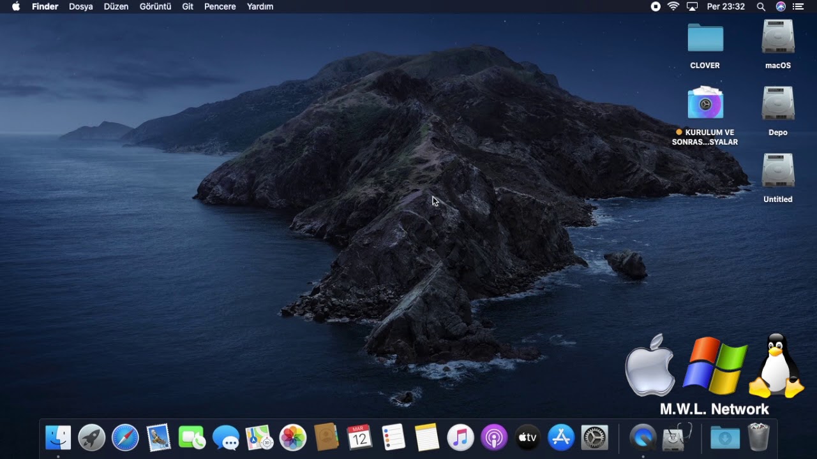The height and width of the screenshot is (459, 817).
Task: Open Notes app in the Dock
Action: click(x=427, y=438)
